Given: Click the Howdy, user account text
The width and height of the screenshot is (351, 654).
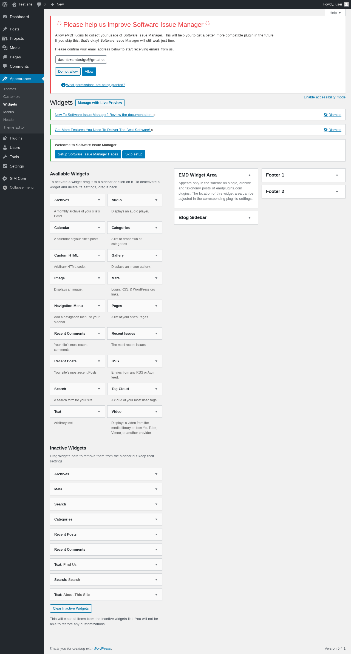Looking at the screenshot, I should pos(332,4).
